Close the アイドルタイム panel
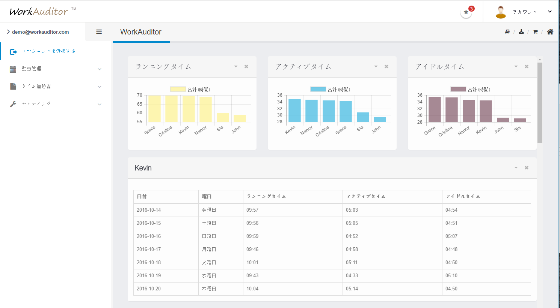 point(527,66)
